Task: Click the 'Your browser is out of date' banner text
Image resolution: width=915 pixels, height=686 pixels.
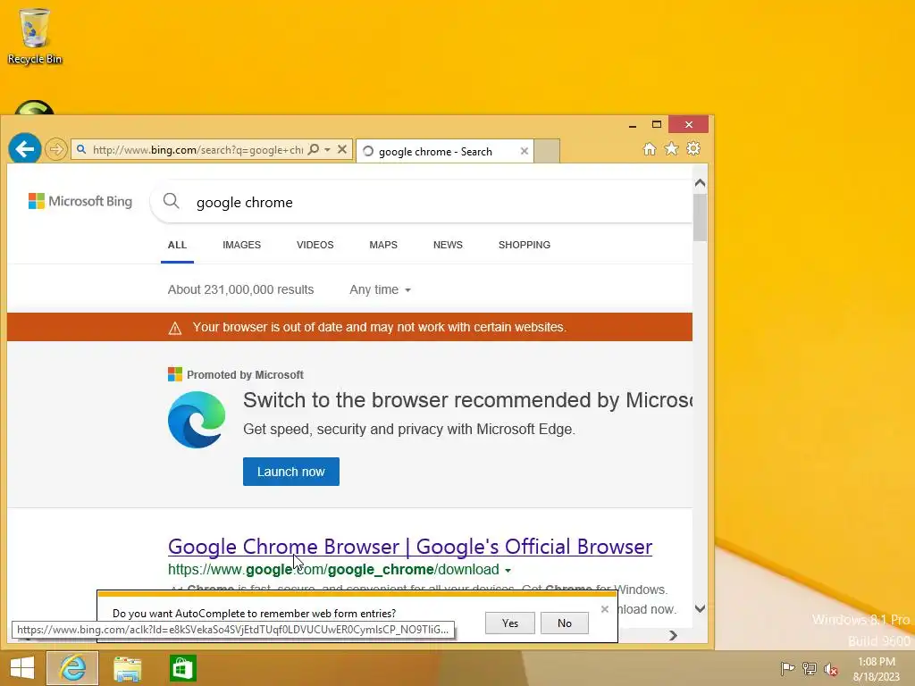Action: [379, 327]
